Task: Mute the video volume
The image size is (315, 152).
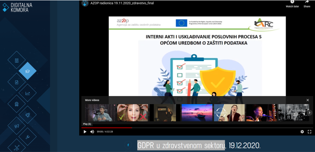Action: pos(92,132)
